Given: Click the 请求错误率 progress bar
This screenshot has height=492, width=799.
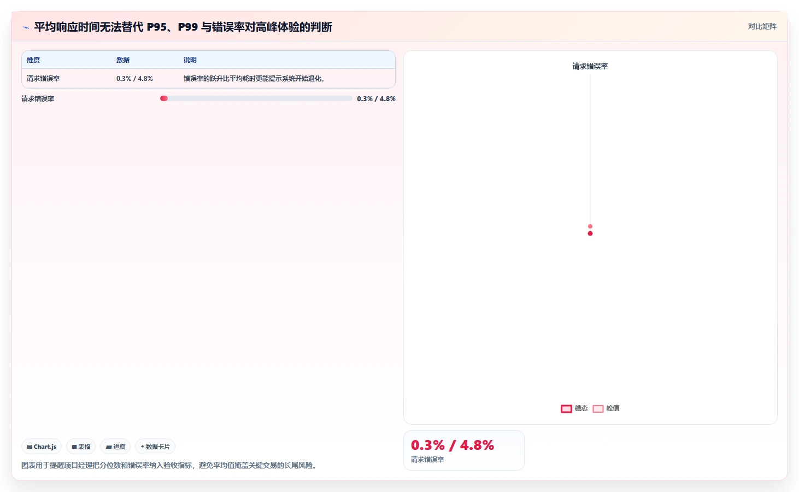Looking at the screenshot, I should [256, 98].
